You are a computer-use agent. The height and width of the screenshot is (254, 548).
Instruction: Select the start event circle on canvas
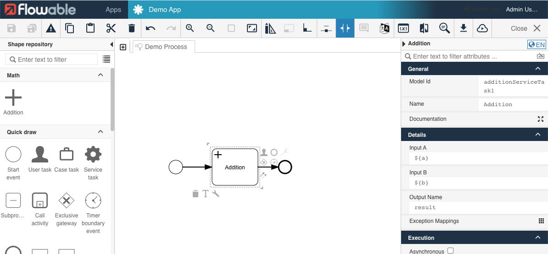tap(176, 167)
